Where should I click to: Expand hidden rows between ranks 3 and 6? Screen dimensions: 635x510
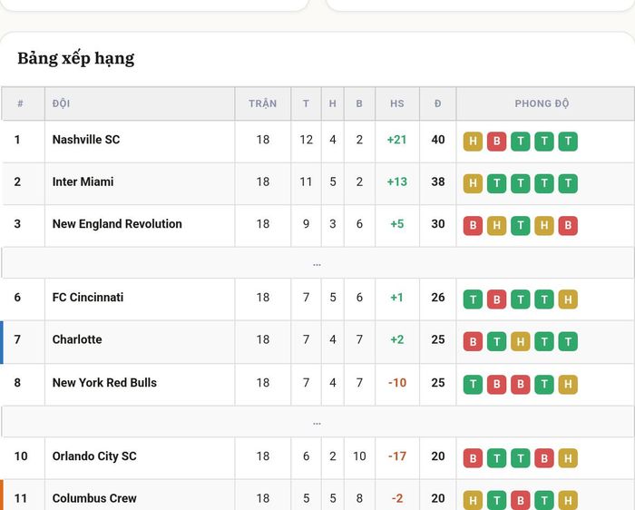[x=317, y=263]
